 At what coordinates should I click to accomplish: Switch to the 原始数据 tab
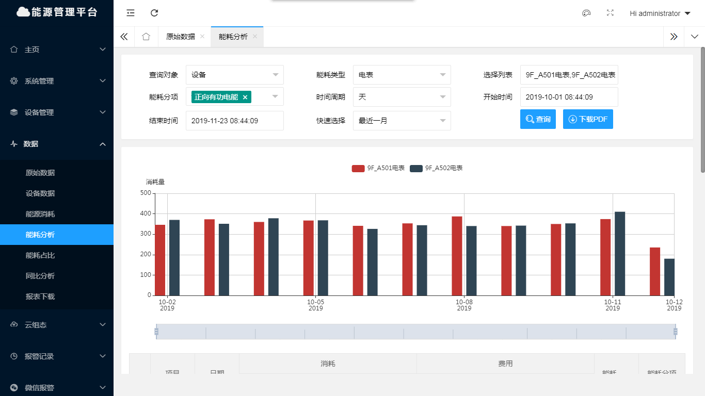[180, 37]
